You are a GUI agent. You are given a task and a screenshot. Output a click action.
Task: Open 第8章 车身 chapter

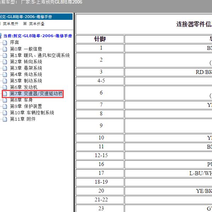tap(21, 100)
